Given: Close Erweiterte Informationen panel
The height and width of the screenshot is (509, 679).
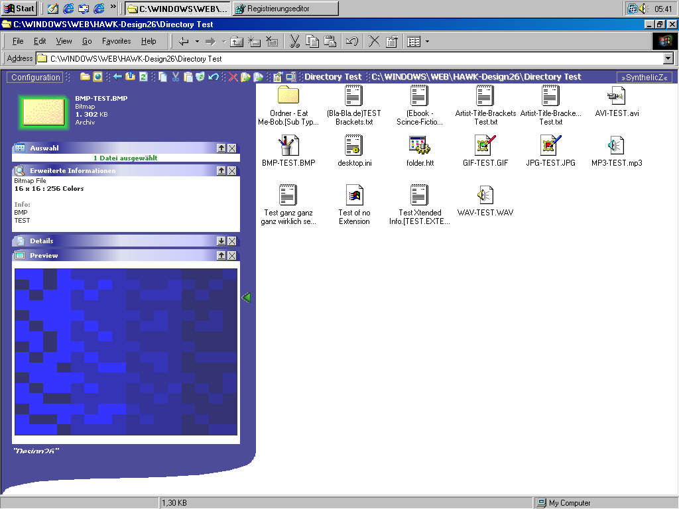Looking at the screenshot, I should [x=232, y=171].
